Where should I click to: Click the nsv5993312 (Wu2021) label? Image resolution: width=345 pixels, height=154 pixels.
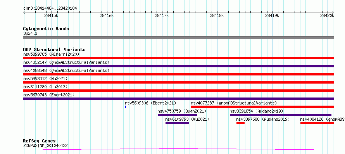pos(45,79)
